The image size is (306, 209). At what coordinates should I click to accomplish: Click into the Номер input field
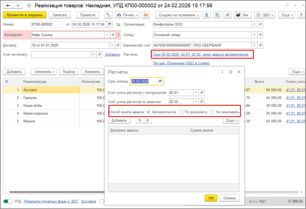click(x=47, y=24)
